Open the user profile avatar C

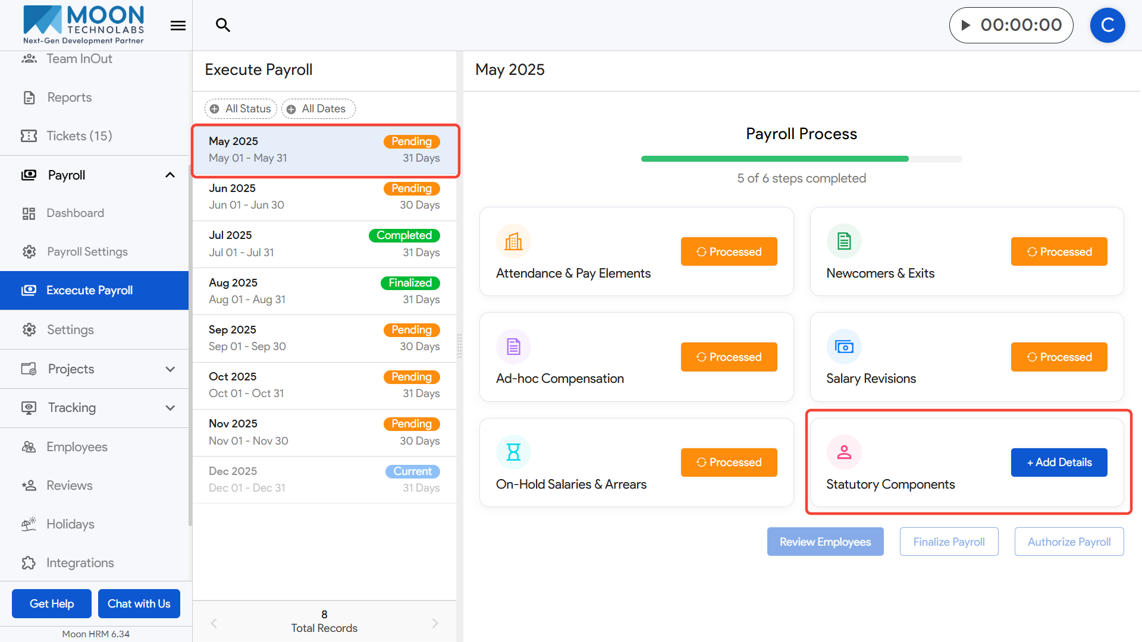tap(1107, 25)
